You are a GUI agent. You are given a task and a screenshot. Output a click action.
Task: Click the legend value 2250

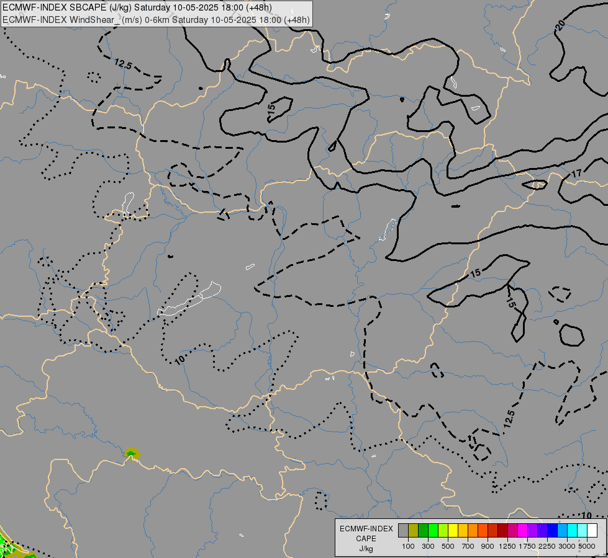547,546
